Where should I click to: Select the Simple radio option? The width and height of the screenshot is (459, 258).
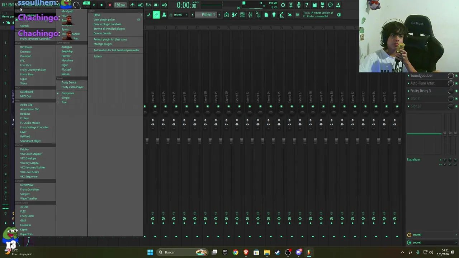pos(65,98)
